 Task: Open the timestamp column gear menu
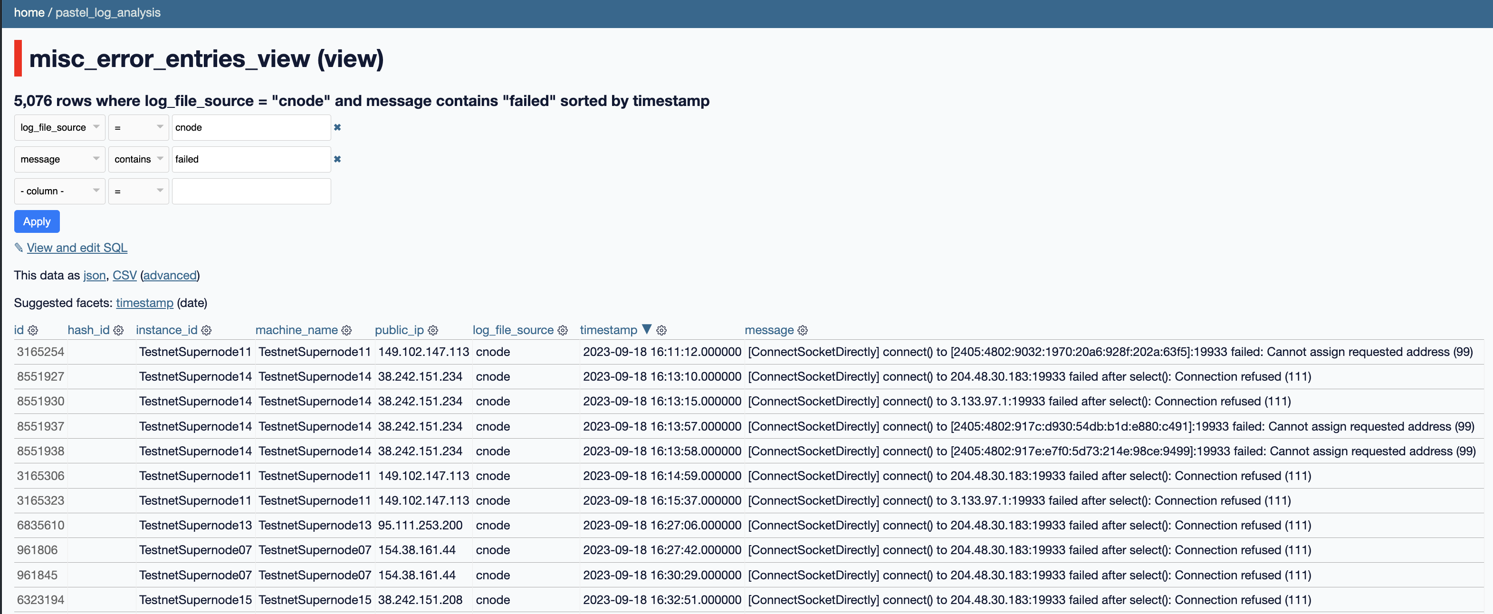[661, 330]
